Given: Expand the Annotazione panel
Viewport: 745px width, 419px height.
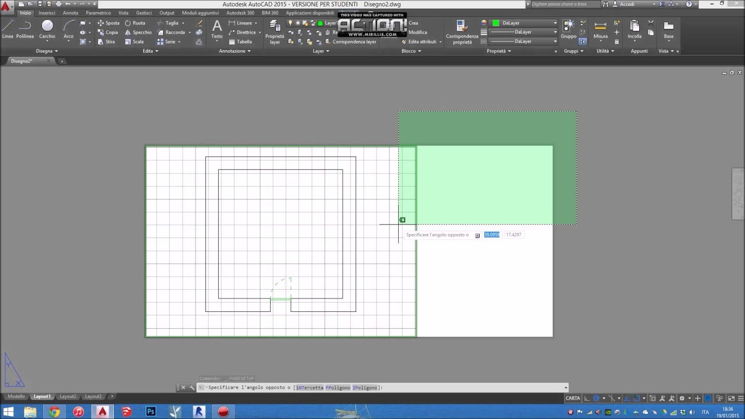Looking at the screenshot, I should click(x=235, y=51).
